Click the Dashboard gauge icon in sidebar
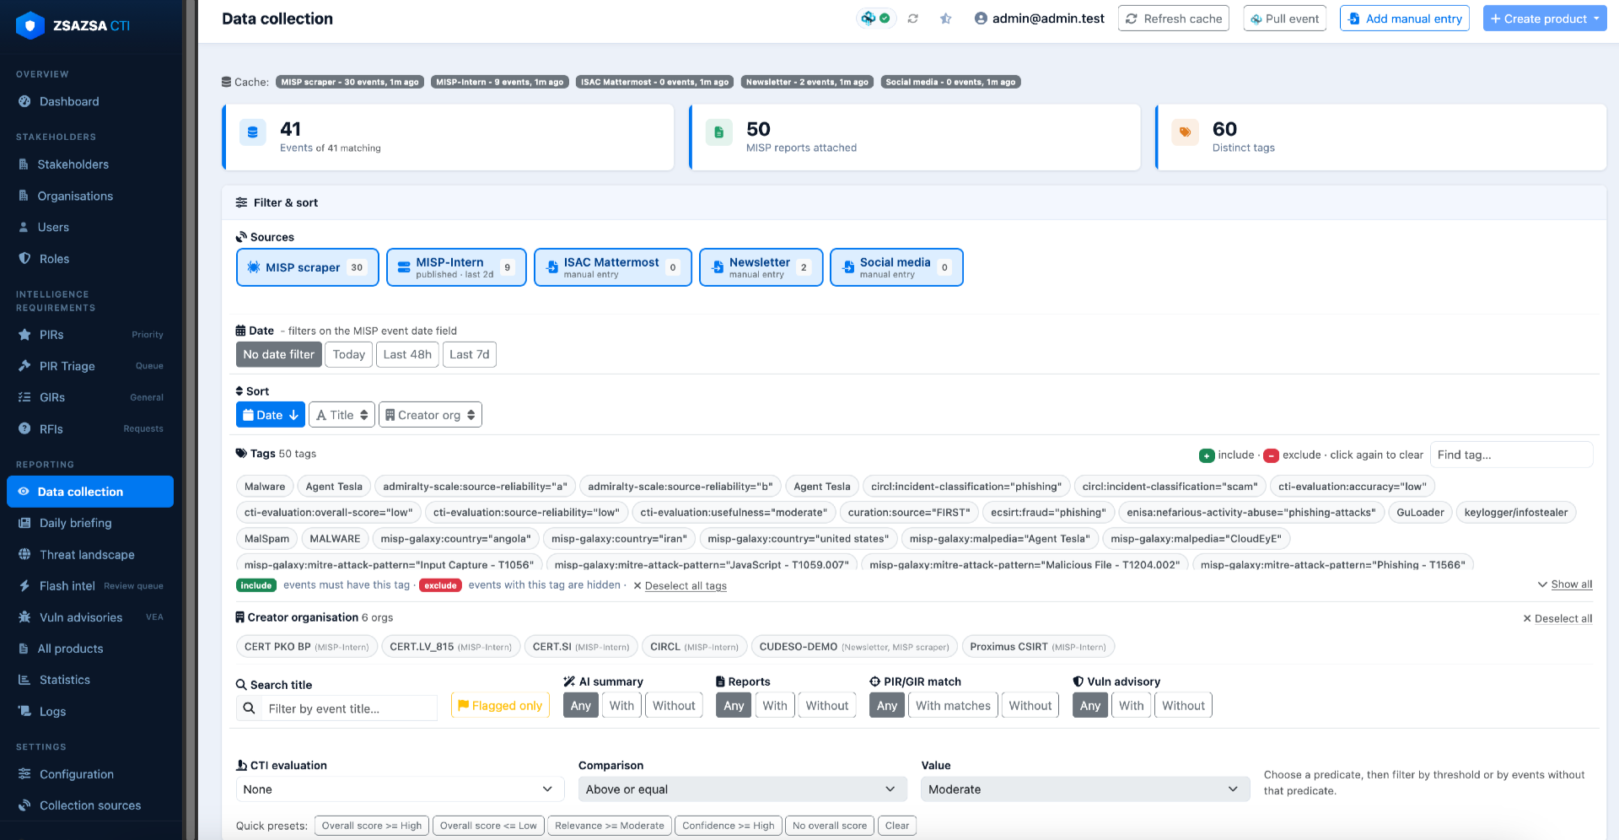 click(x=24, y=101)
